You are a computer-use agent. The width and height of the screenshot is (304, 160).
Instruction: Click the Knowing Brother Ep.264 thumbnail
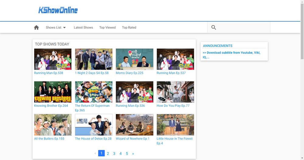tap(53, 92)
